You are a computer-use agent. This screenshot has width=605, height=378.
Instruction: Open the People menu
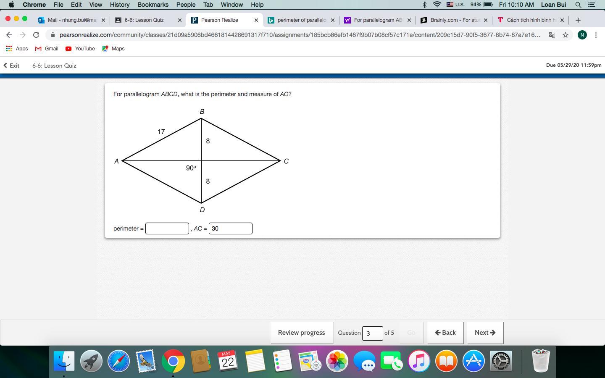click(x=186, y=5)
